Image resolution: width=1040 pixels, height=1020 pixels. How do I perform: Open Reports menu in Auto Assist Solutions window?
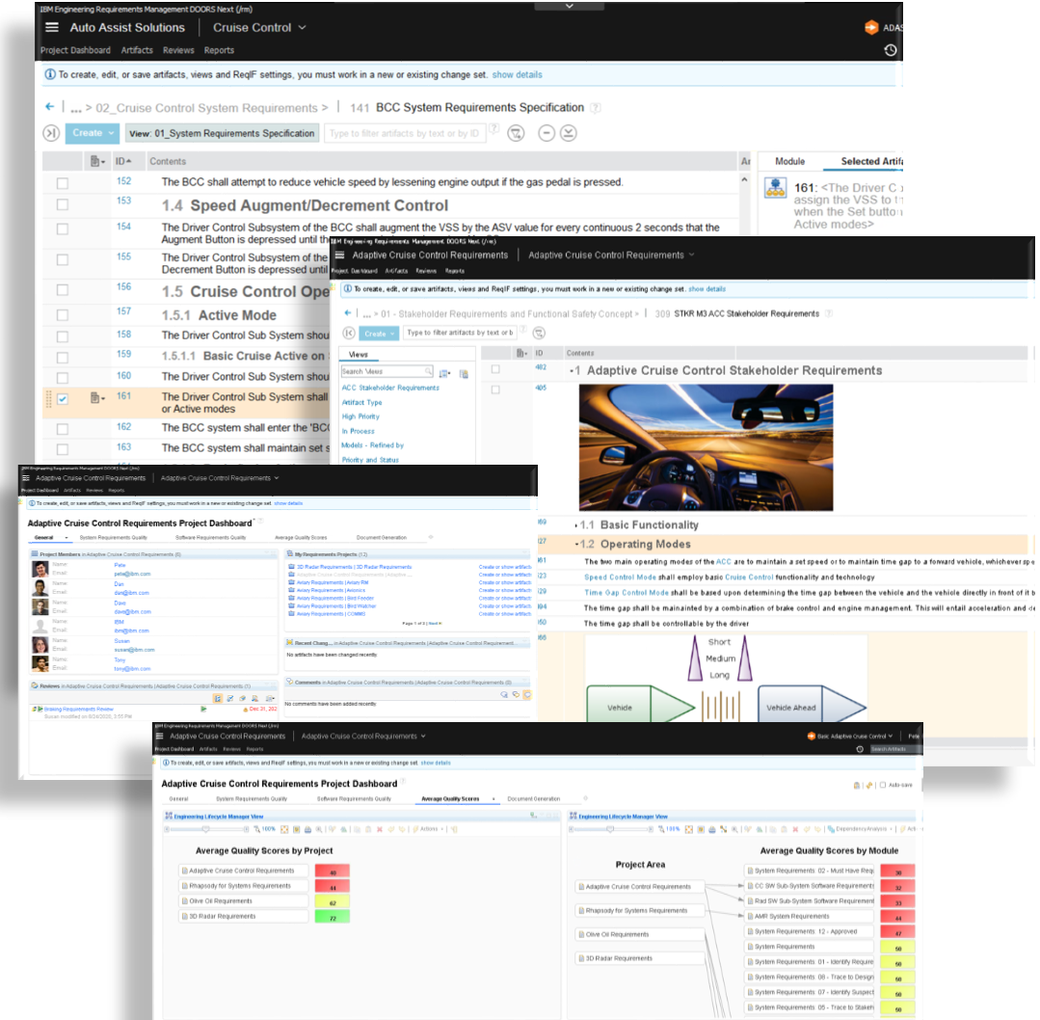pyautogui.click(x=219, y=50)
